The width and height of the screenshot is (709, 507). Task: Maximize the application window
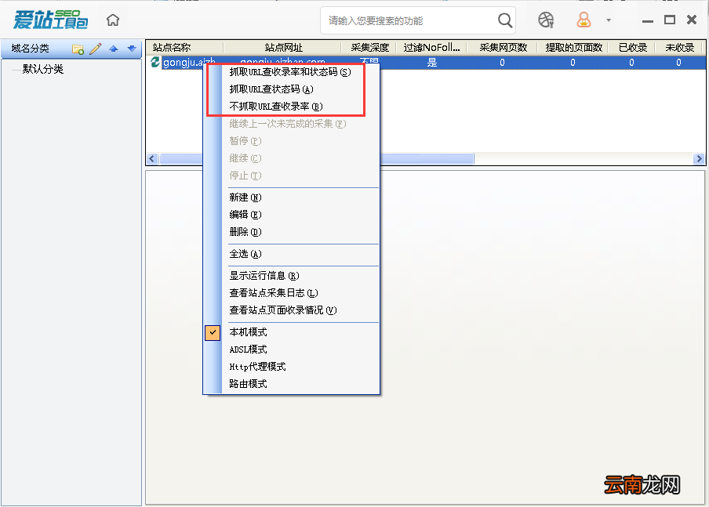pyautogui.click(x=670, y=20)
